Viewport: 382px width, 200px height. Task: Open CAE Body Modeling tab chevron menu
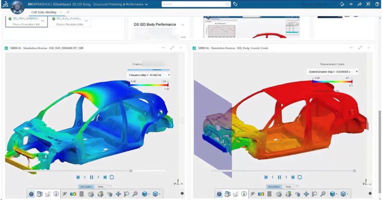pyautogui.click(x=61, y=12)
